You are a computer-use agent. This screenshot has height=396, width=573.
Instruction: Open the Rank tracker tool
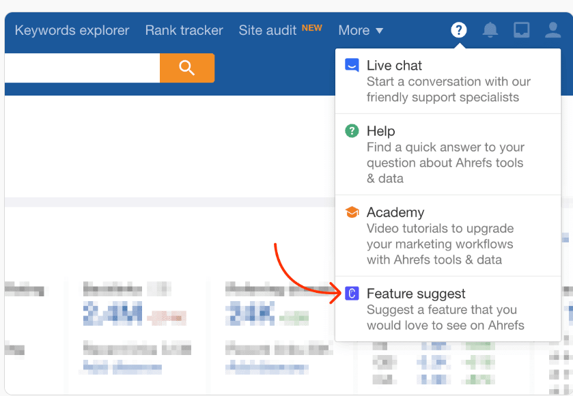tap(184, 30)
